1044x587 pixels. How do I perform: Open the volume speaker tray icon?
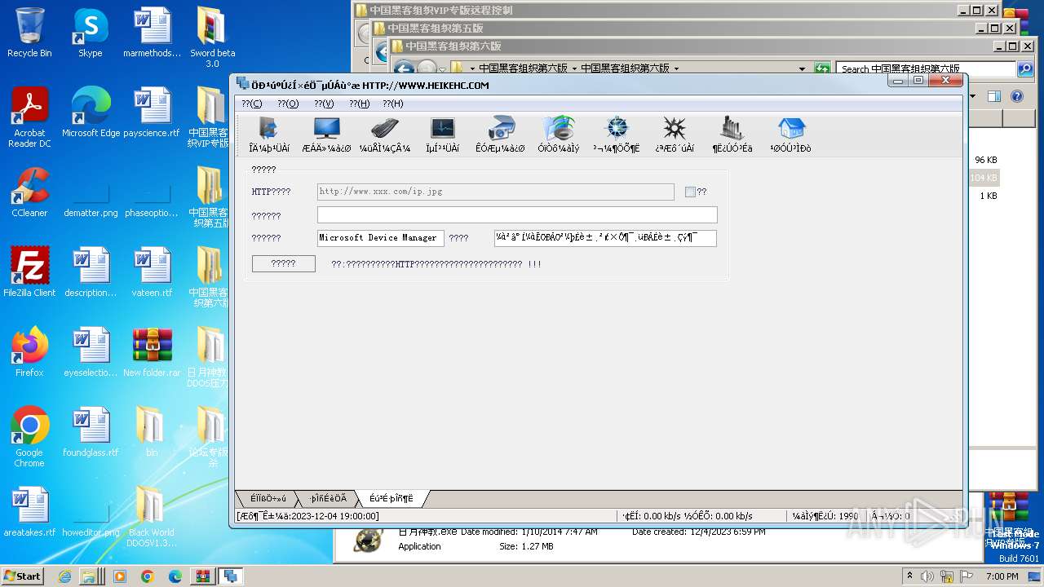[x=927, y=576]
